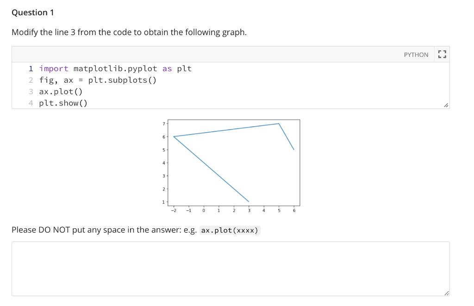Click the PYTHON language label

pyautogui.click(x=416, y=55)
